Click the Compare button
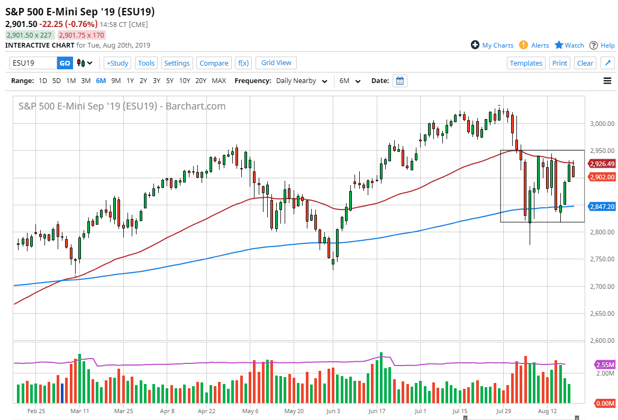618x420 pixels. coord(214,63)
